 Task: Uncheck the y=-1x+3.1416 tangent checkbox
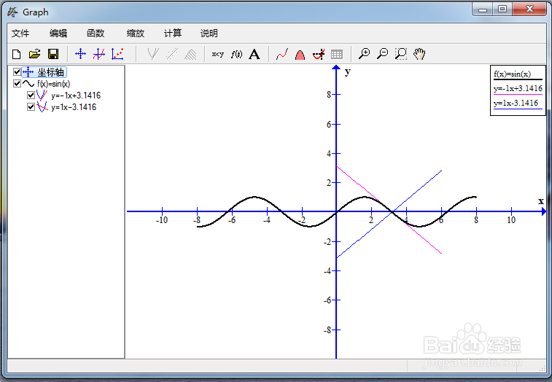point(31,95)
